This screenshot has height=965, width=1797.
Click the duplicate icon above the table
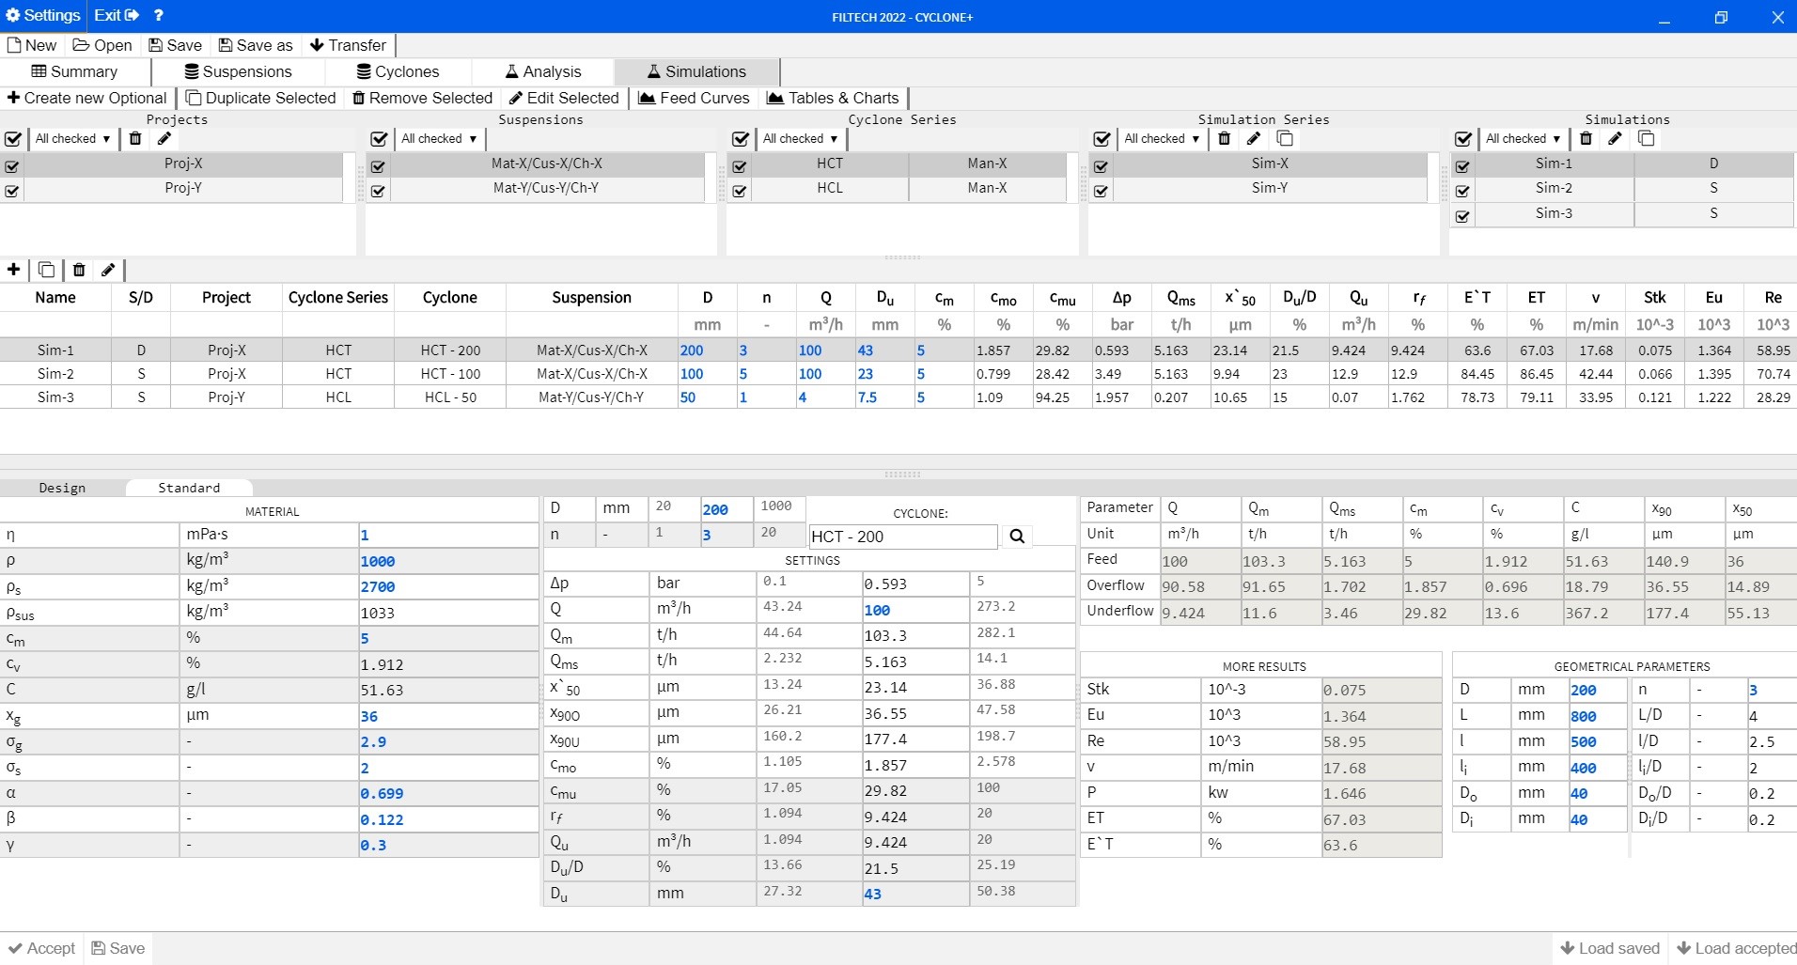46,270
